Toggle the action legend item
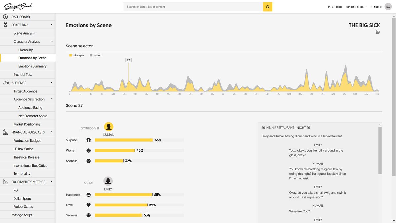Image resolution: width=396 pixels, height=223 pixels. [x=96, y=56]
